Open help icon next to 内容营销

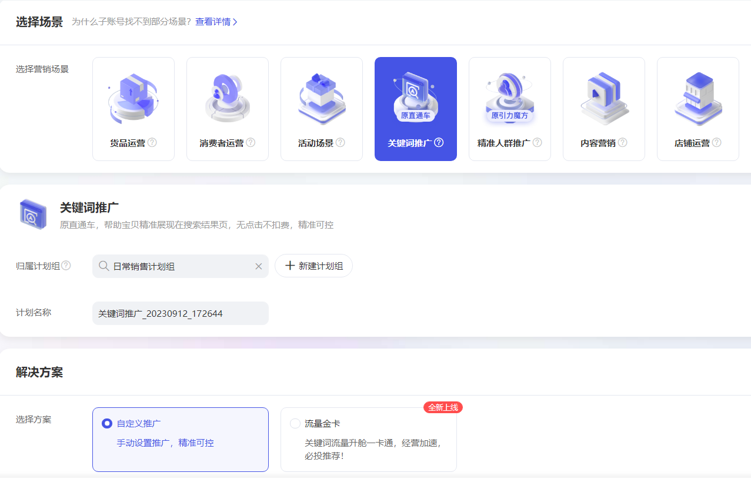click(x=623, y=142)
